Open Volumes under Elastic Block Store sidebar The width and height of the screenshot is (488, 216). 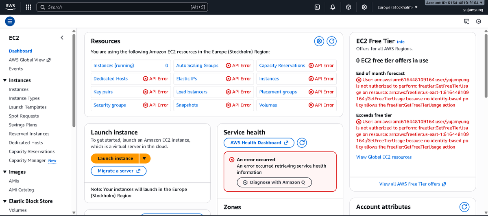[18, 210]
